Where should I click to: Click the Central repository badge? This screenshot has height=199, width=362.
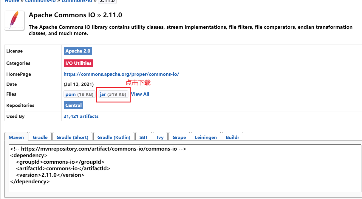point(73,105)
